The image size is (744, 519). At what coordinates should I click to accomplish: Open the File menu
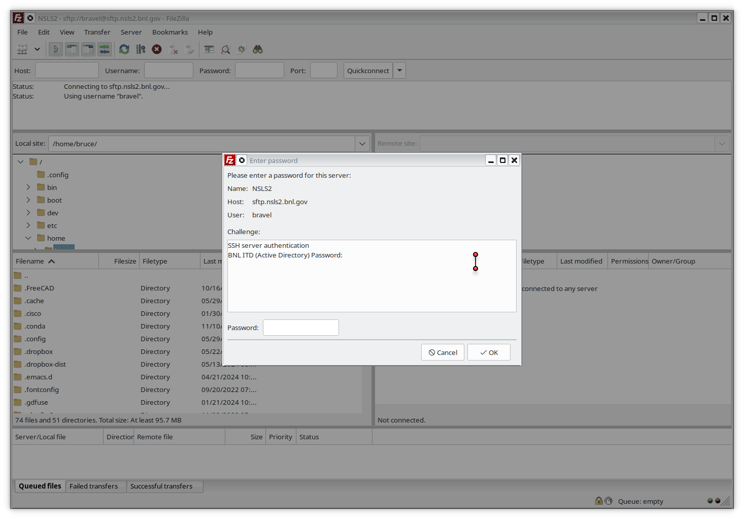coord(22,32)
